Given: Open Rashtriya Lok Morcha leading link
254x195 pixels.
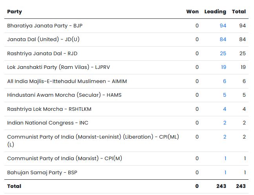Looking at the screenshot, I should [225, 109].
